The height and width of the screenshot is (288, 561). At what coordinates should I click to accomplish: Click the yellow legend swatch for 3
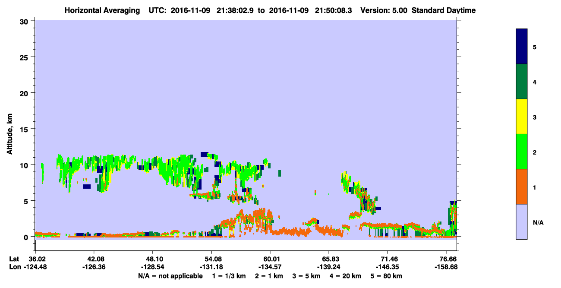point(522,117)
